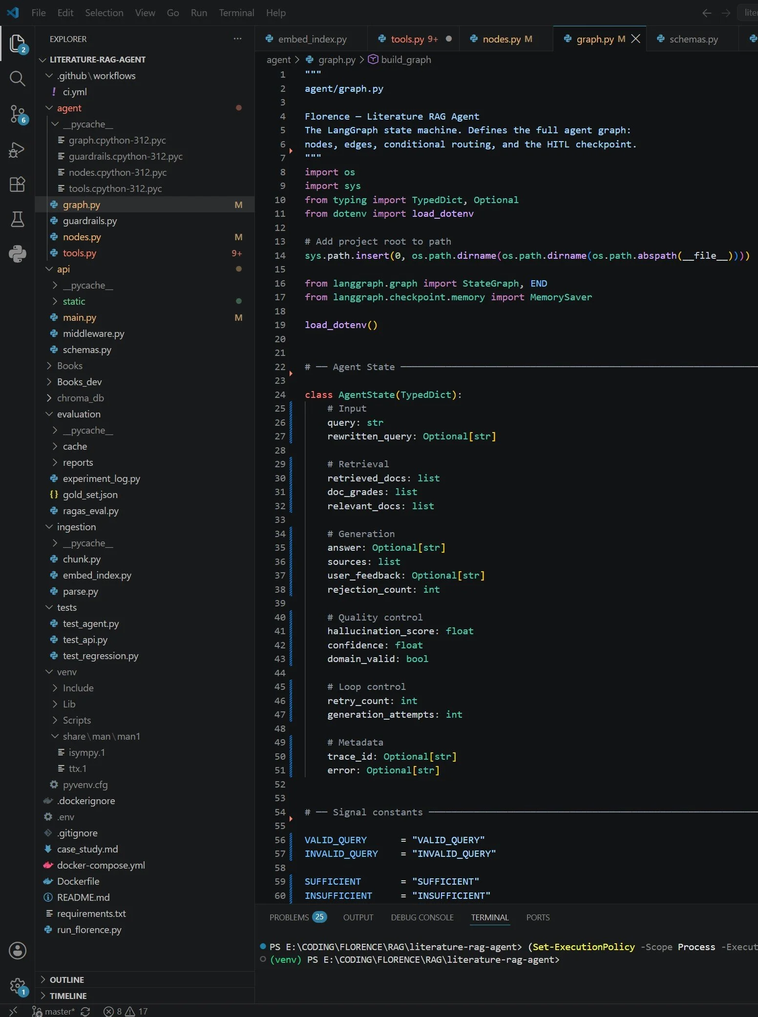Image resolution: width=758 pixels, height=1017 pixels.
Task: Open the Run and Debug view
Action: coord(18,149)
